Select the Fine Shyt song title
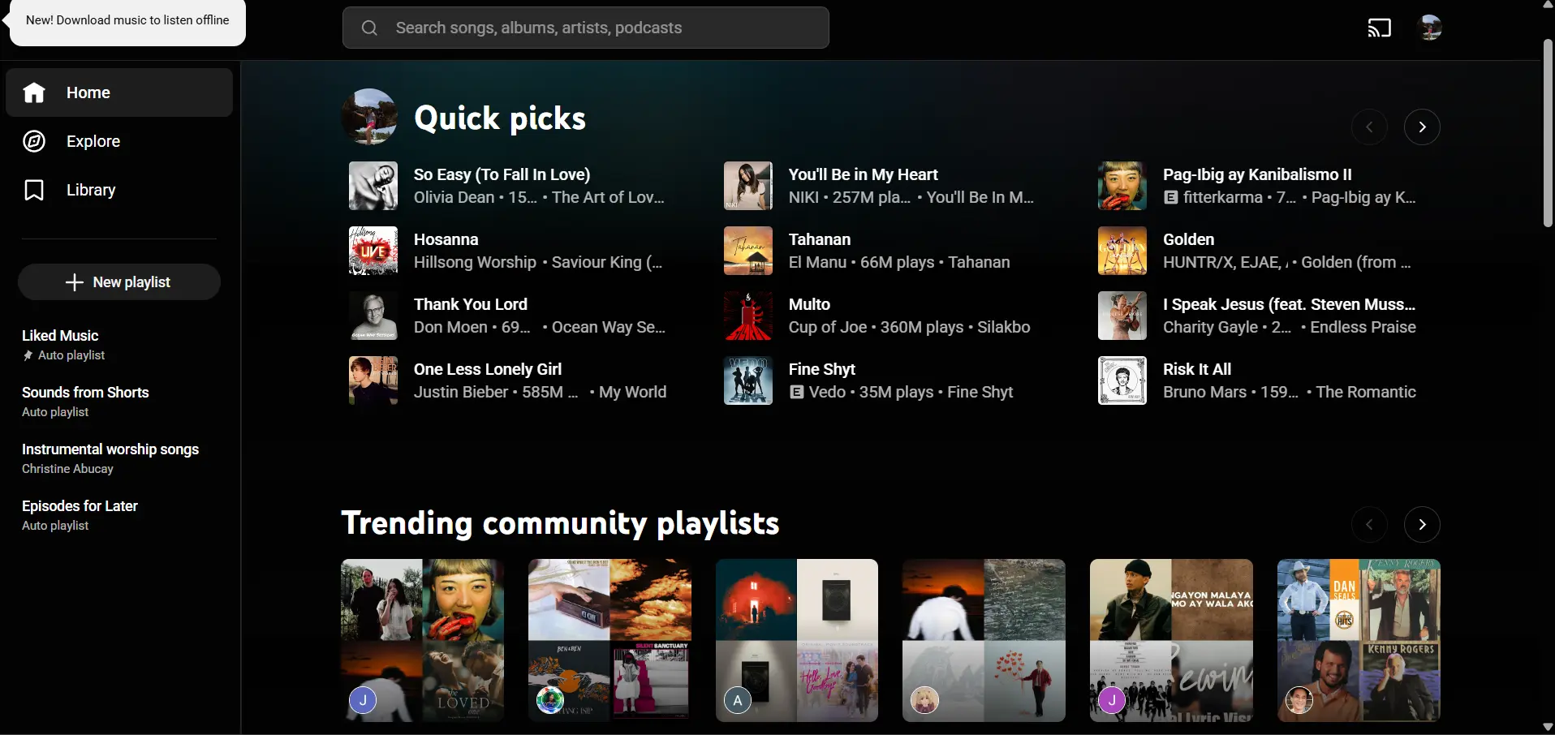This screenshot has width=1555, height=735. pyautogui.click(x=822, y=369)
